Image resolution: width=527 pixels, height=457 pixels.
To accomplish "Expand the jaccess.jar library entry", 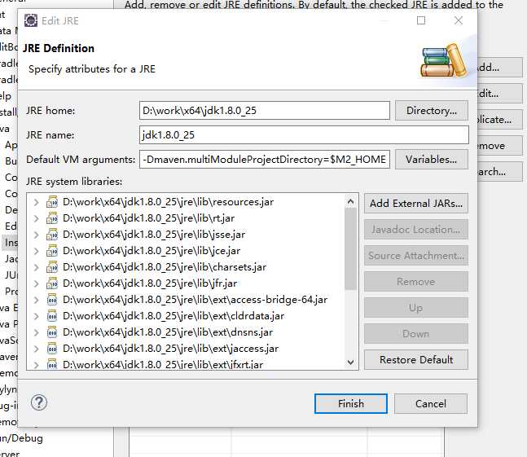I will (37, 349).
